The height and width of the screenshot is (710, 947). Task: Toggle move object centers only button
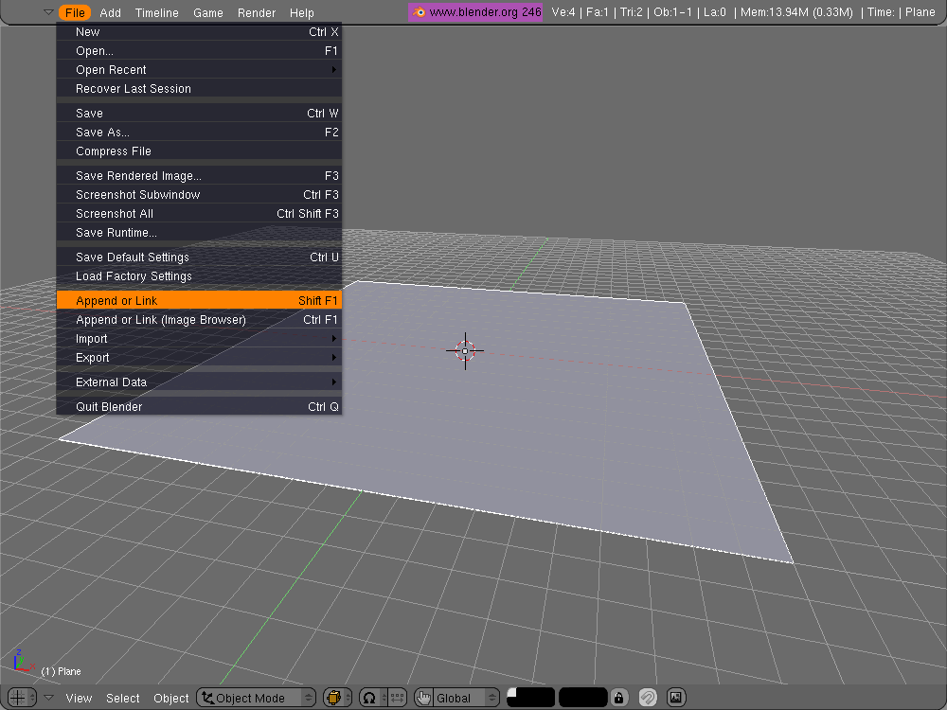398,698
